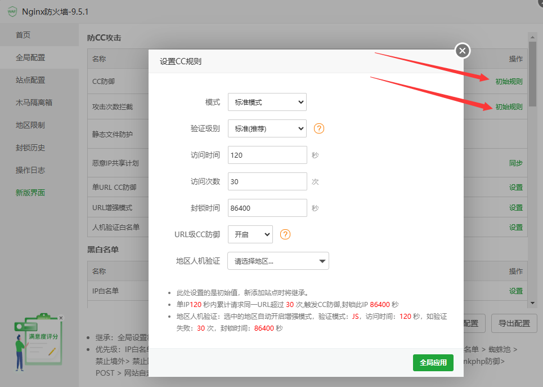Expand the 地区人机验证 region selector
The width and height of the screenshot is (543, 387).
pyautogui.click(x=278, y=261)
